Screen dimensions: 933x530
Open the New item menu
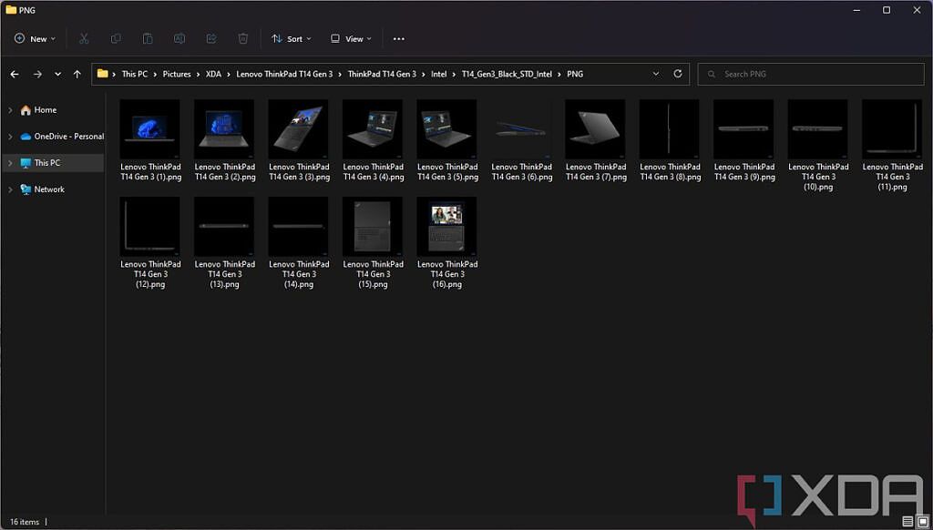36,38
